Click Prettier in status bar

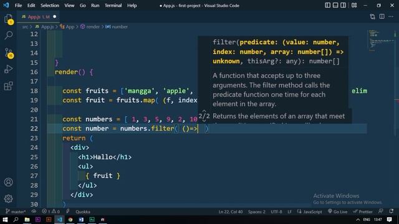click(363, 212)
